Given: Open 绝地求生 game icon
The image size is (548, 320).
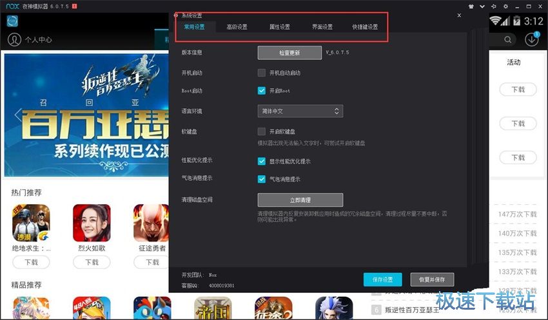Looking at the screenshot, I should 31,223.
